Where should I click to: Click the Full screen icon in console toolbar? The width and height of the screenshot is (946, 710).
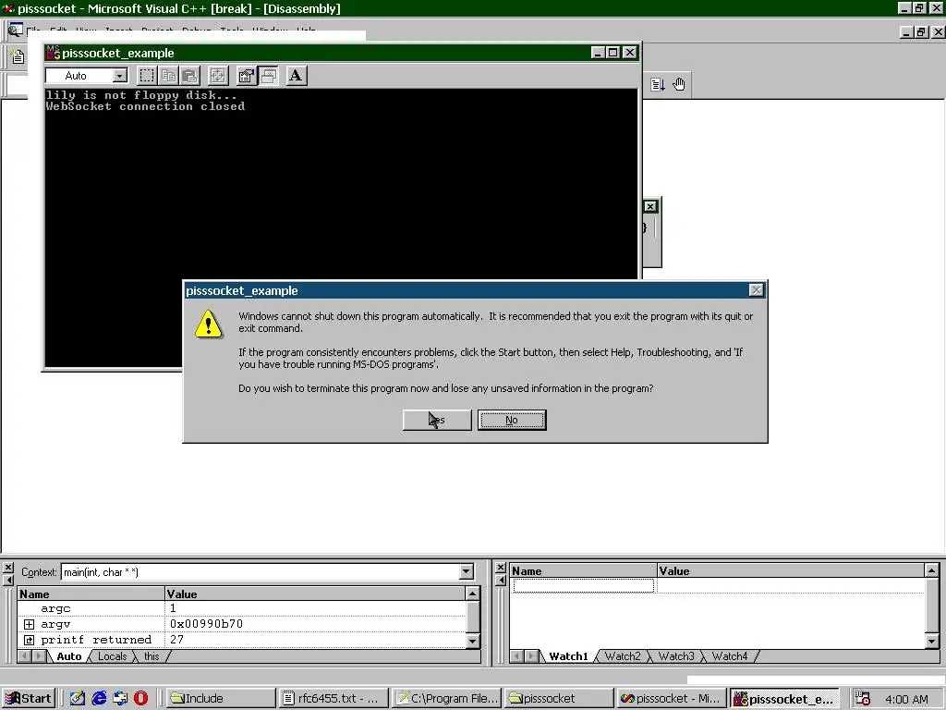pyautogui.click(x=218, y=76)
